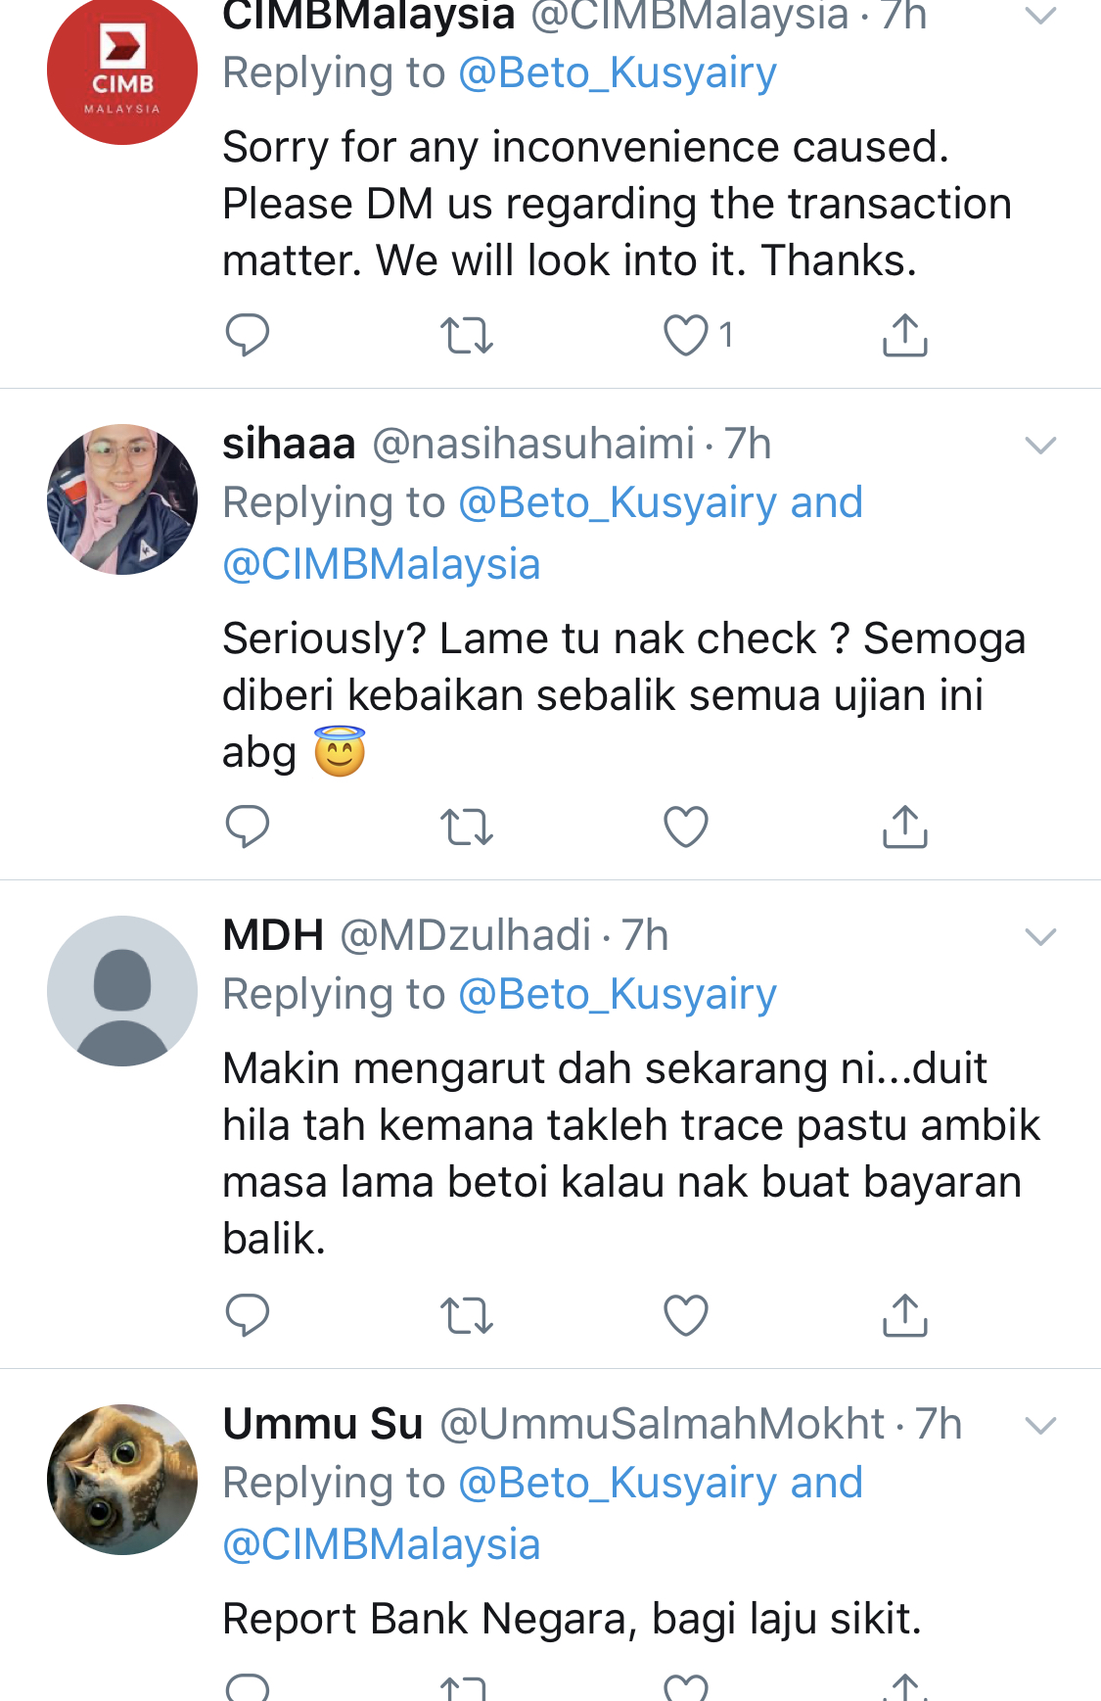Open options chevron on sihaaa's tweet
The image size is (1101, 1701).
pyautogui.click(x=1040, y=446)
